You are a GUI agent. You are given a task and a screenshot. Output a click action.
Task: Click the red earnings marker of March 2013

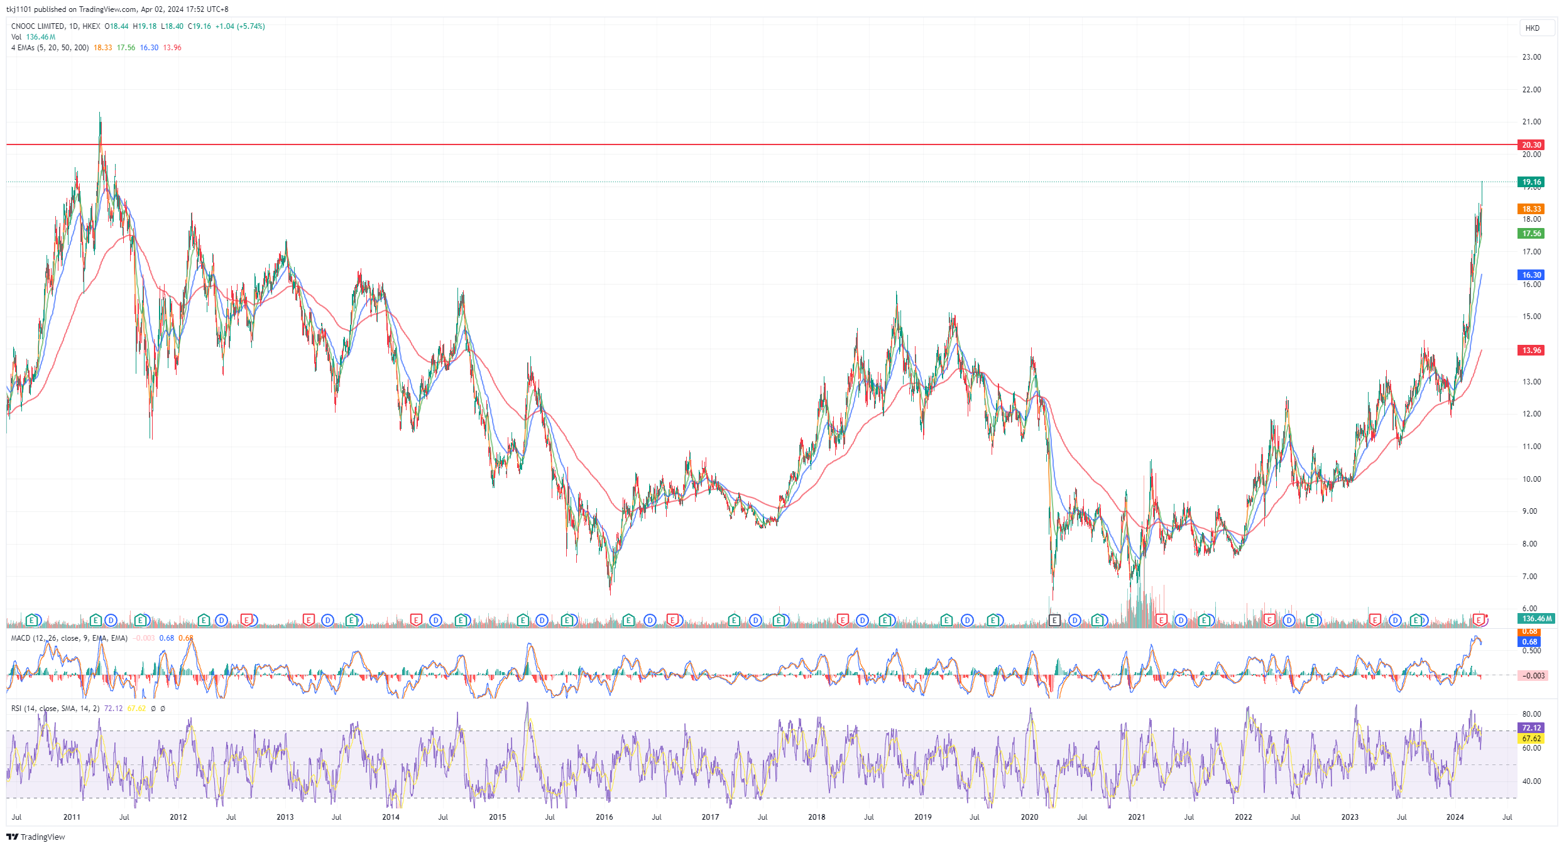pos(309,620)
